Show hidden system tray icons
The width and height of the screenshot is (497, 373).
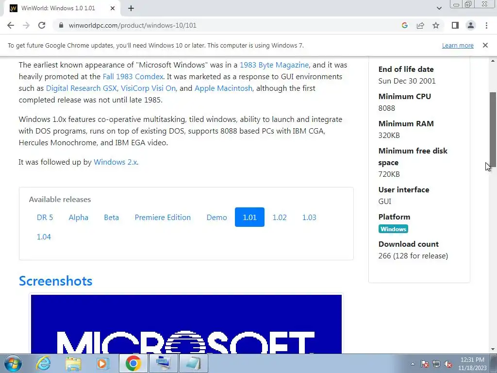(413, 364)
